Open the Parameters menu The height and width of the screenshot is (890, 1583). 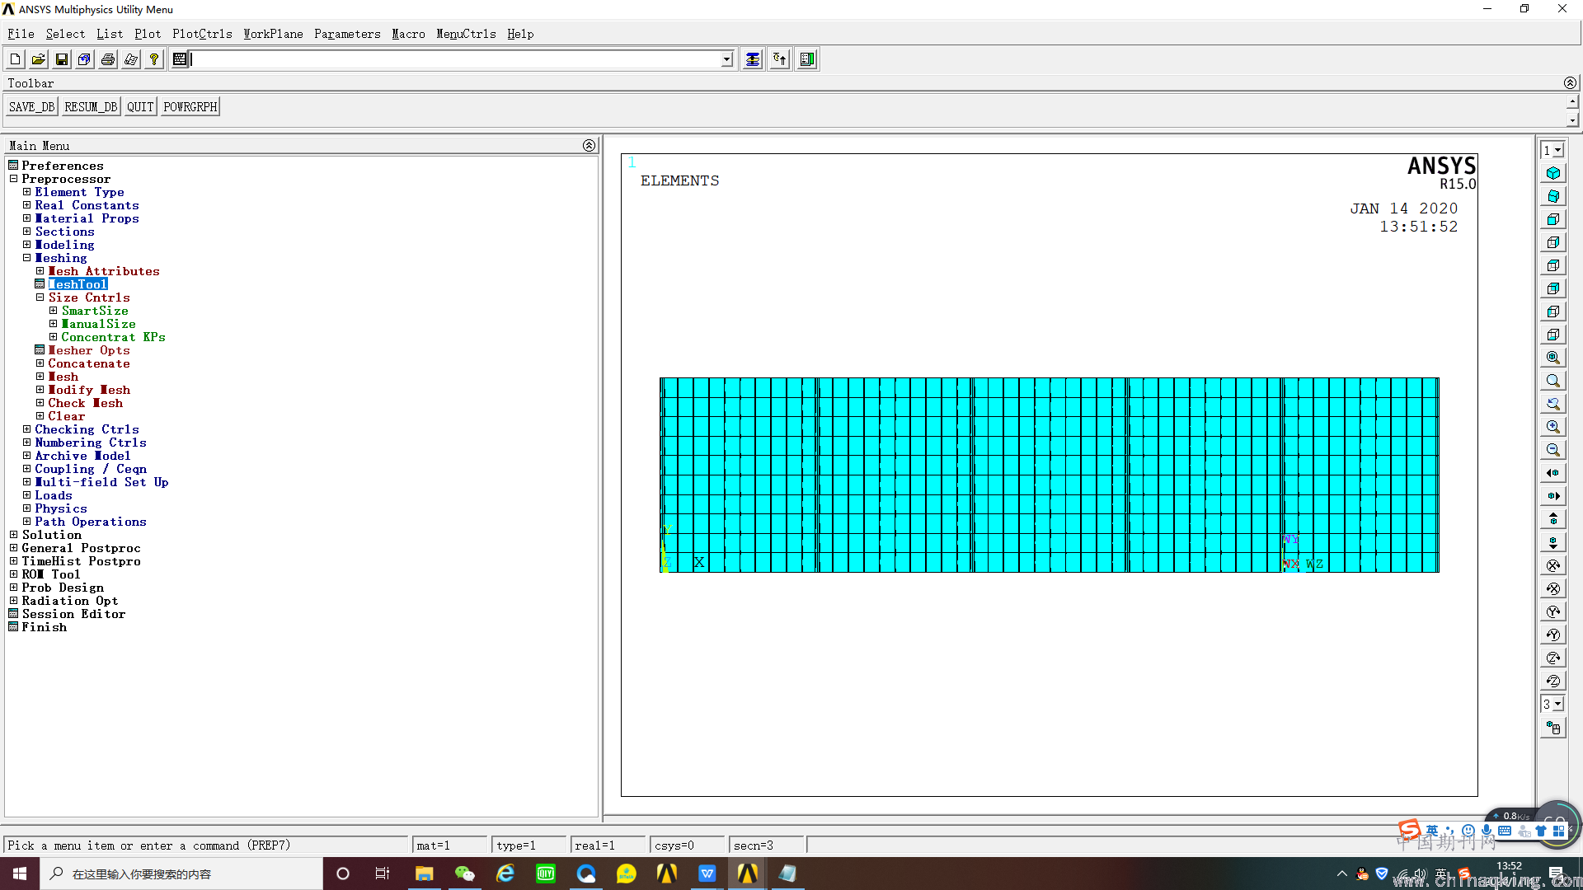pyautogui.click(x=347, y=34)
